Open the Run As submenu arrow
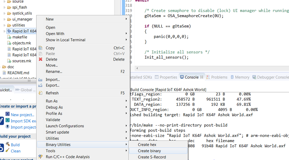 (126, 101)
